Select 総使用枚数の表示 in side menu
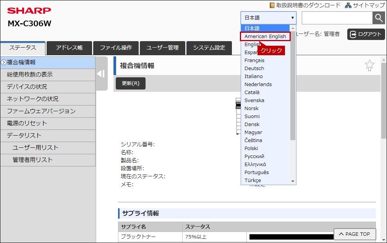Image resolution: width=387 pixels, height=243 pixels. coord(48,75)
